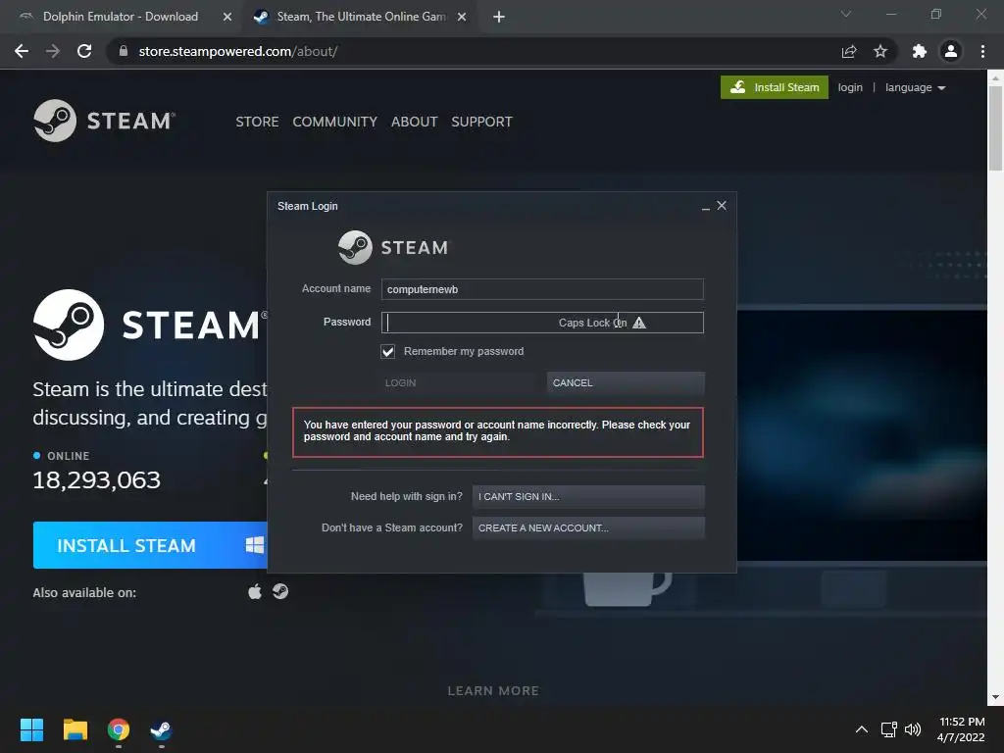Click the LEARN MORE link
1004x753 pixels.
coord(493,691)
